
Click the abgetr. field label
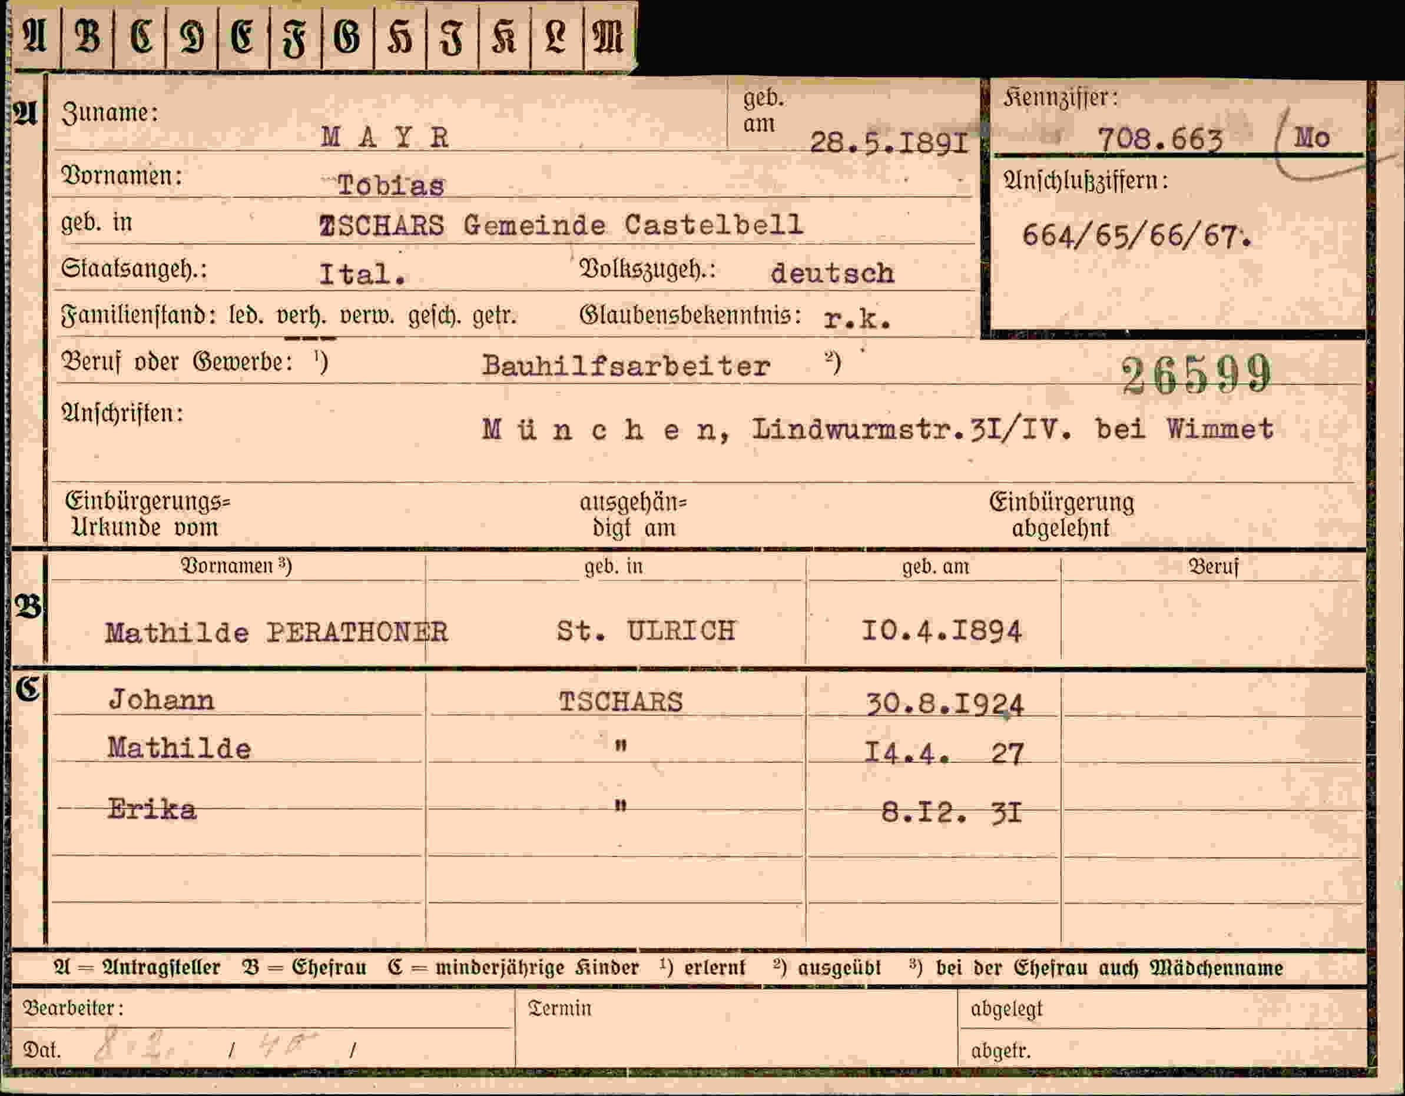tap(1000, 1050)
